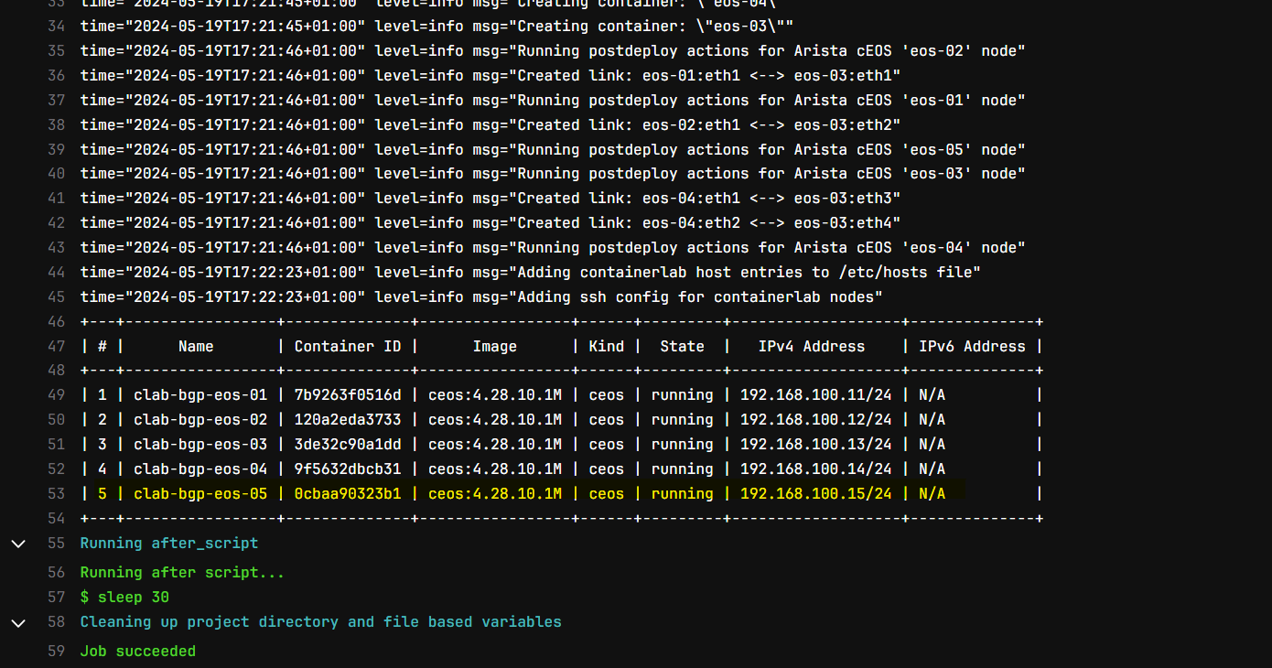Viewport: 1272px width, 668px height.
Task: Click "Adding containerlab host entries" log message
Action: click(x=749, y=272)
